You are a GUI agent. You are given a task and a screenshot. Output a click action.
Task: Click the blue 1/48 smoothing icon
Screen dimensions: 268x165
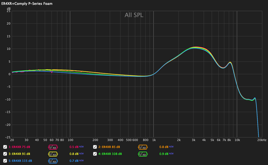pyautogui.click(x=53, y=161)
